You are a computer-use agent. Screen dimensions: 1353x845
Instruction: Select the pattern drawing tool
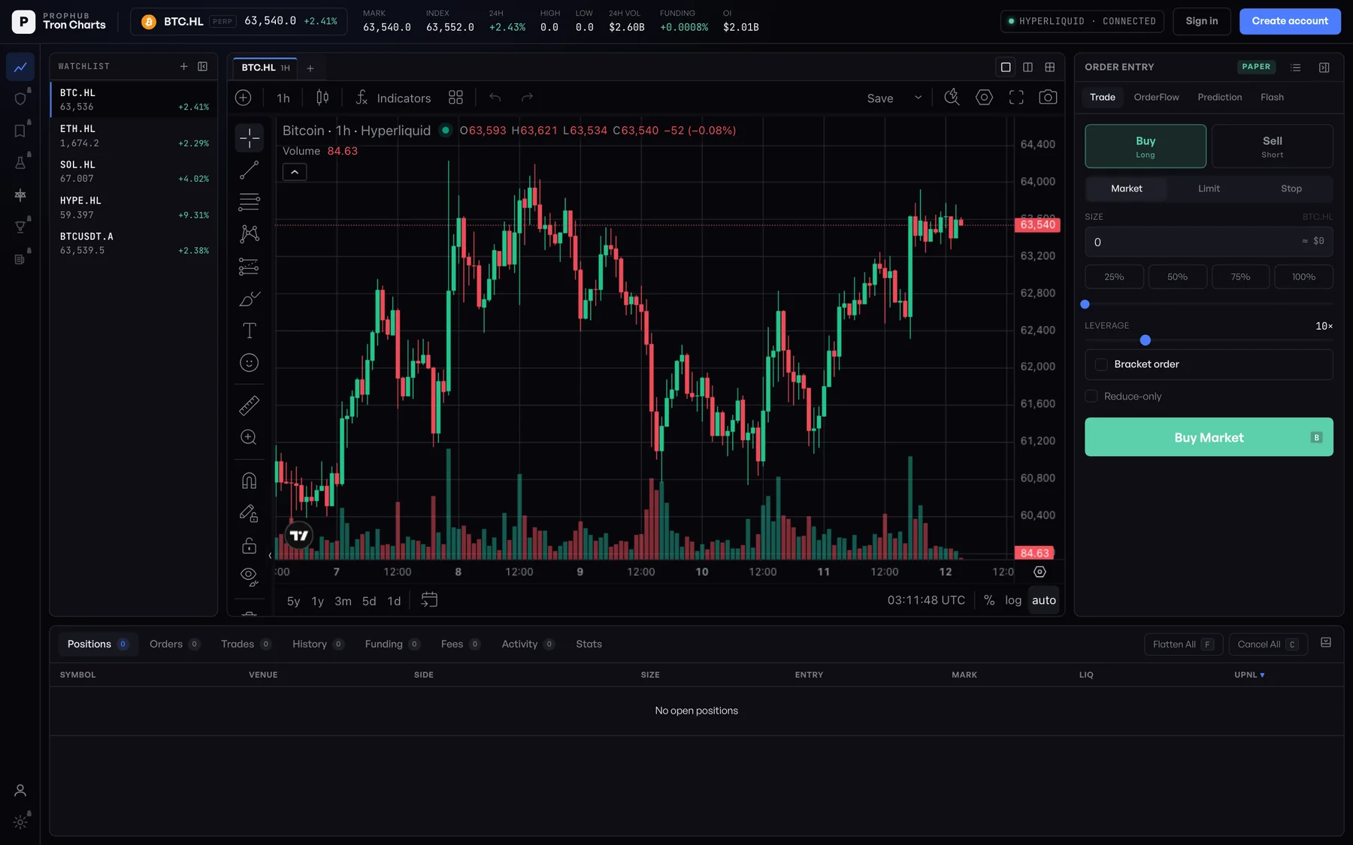(249, 234)
